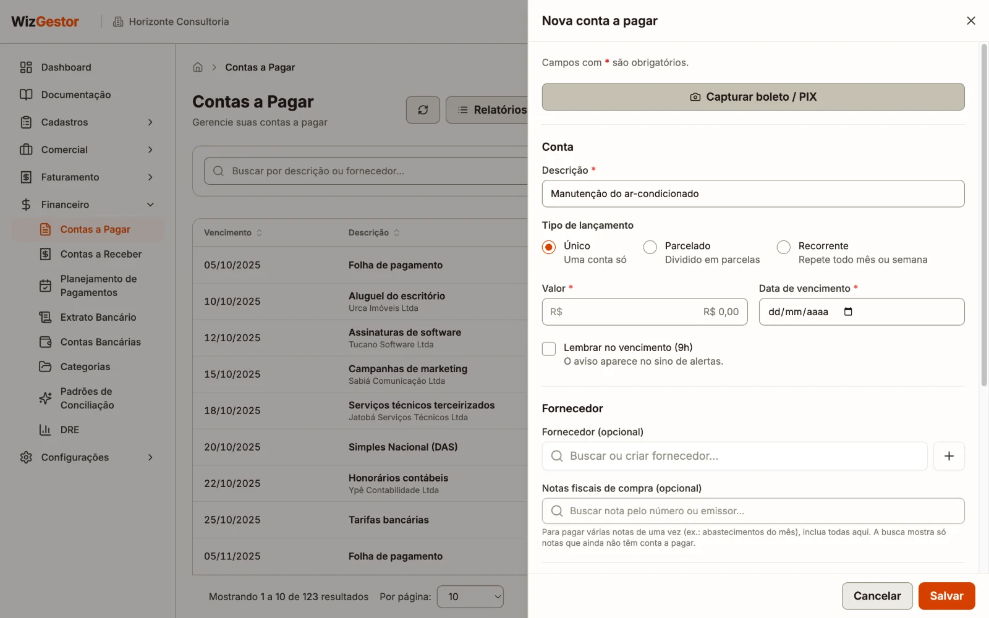Expand the Comercial submenu chevron
The width and height of the screenshot is (989, 618).
click(150, 150)
